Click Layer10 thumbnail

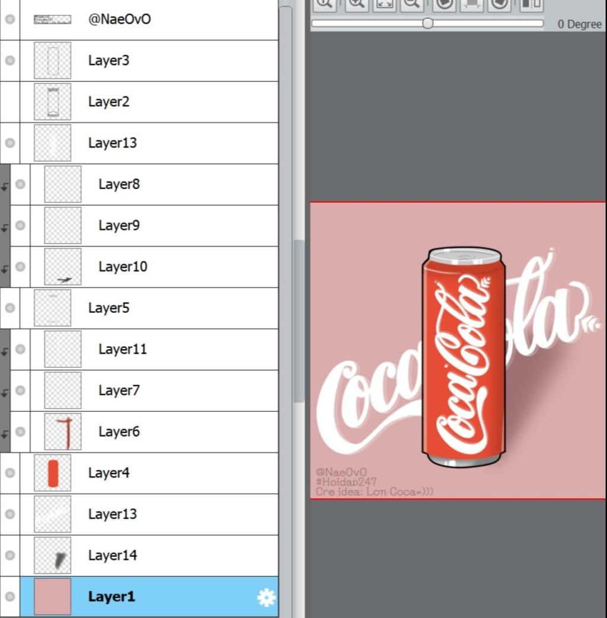[63, 267]
